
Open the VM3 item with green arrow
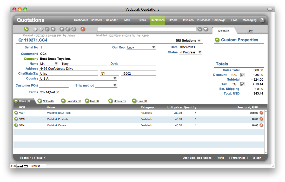pyautogui.click(x=16, y=119)
